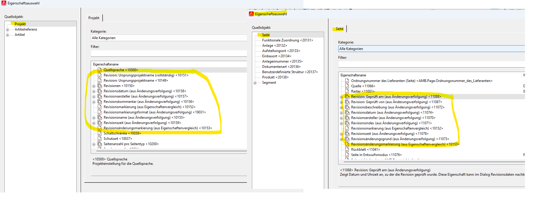This screenshot has height=198, width=548.
Task: Click the icon beside Quelle <11066>
Action: point(347,86)
